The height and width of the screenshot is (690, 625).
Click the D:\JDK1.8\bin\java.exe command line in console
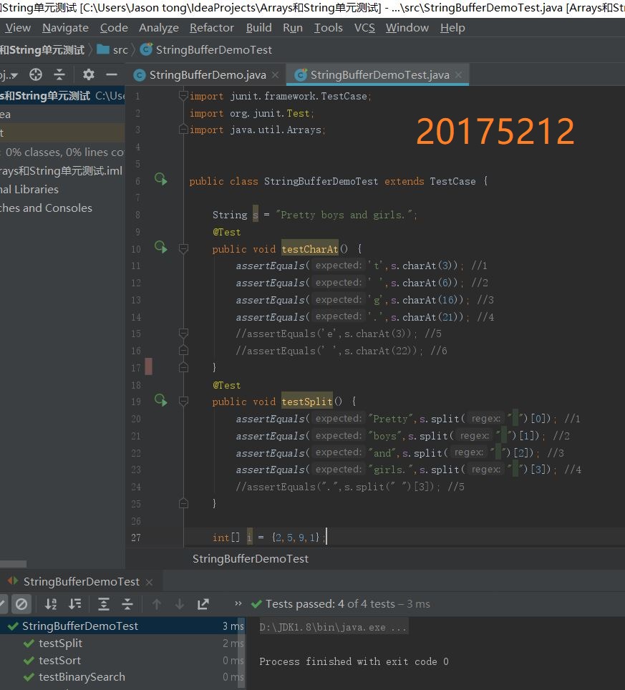pyautogui.click(x=333, y=627)
